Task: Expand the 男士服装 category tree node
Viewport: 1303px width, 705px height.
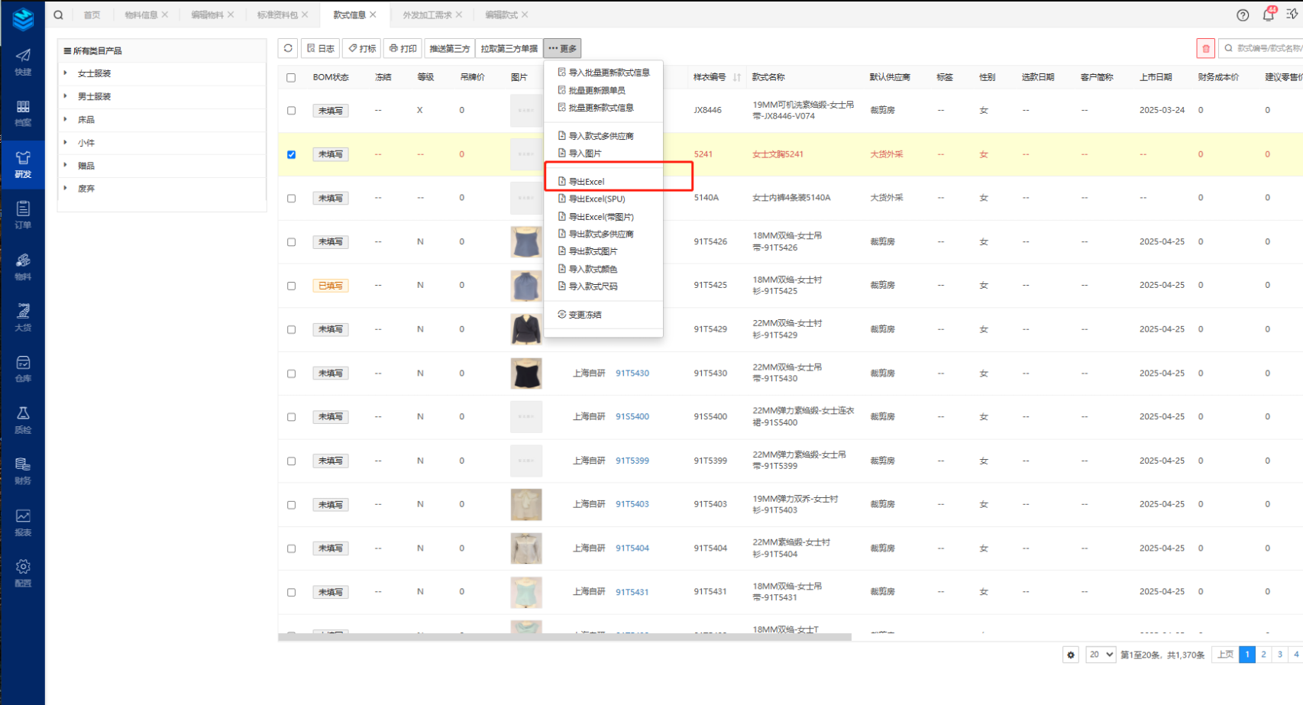Action: (x=66, y=96)
